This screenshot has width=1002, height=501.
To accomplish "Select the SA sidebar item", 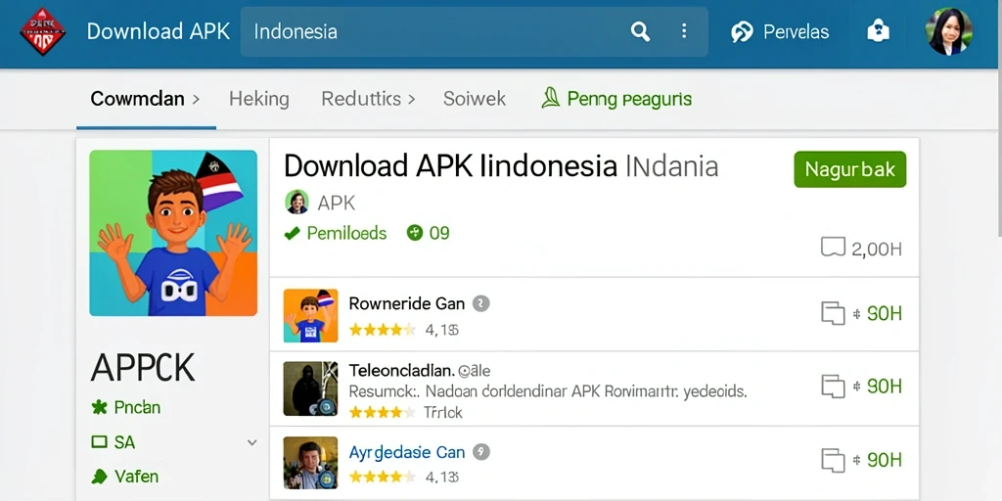I will click(124, 441).
